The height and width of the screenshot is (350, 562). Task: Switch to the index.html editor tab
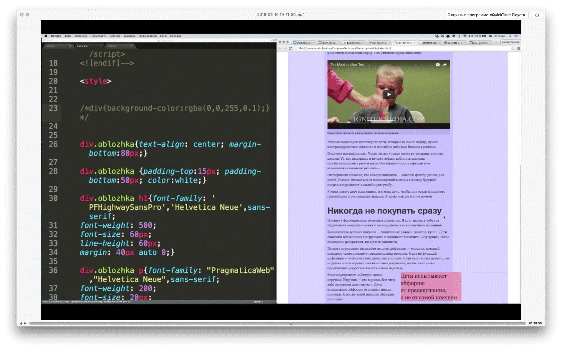click(83, 46)
